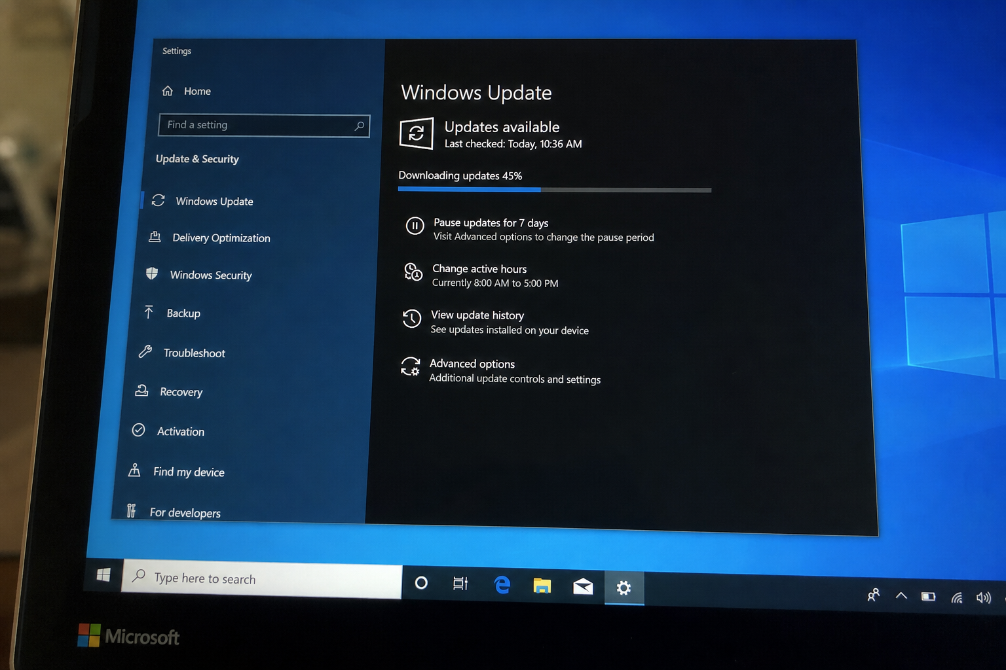Screen dimensions: 1006x670
Task: Click the View update history text
Action: click(x=477, y=315)
